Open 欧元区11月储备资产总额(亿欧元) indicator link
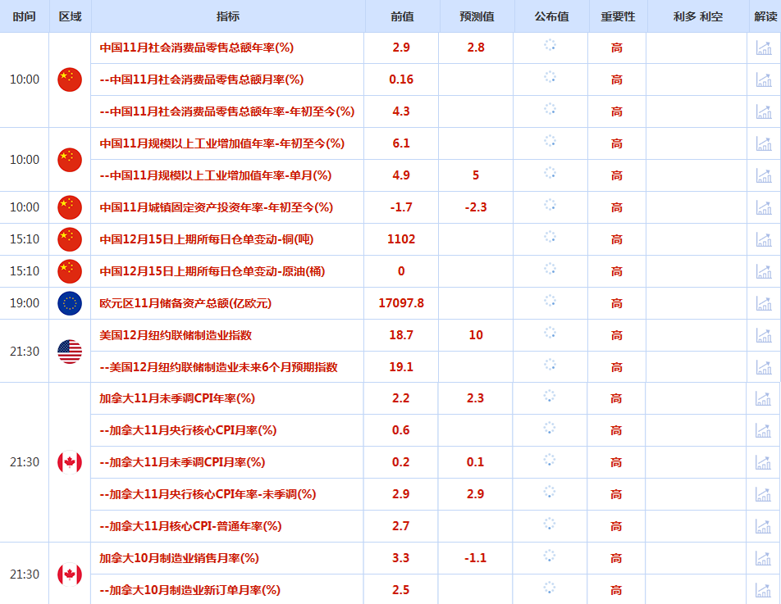781x604 pixels. (185, 303)
